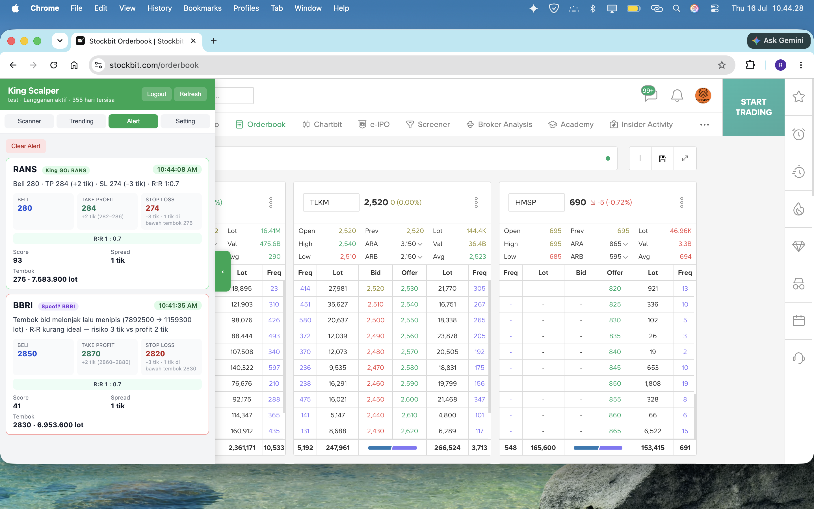Open the RANS alert card title

[25, 169]
